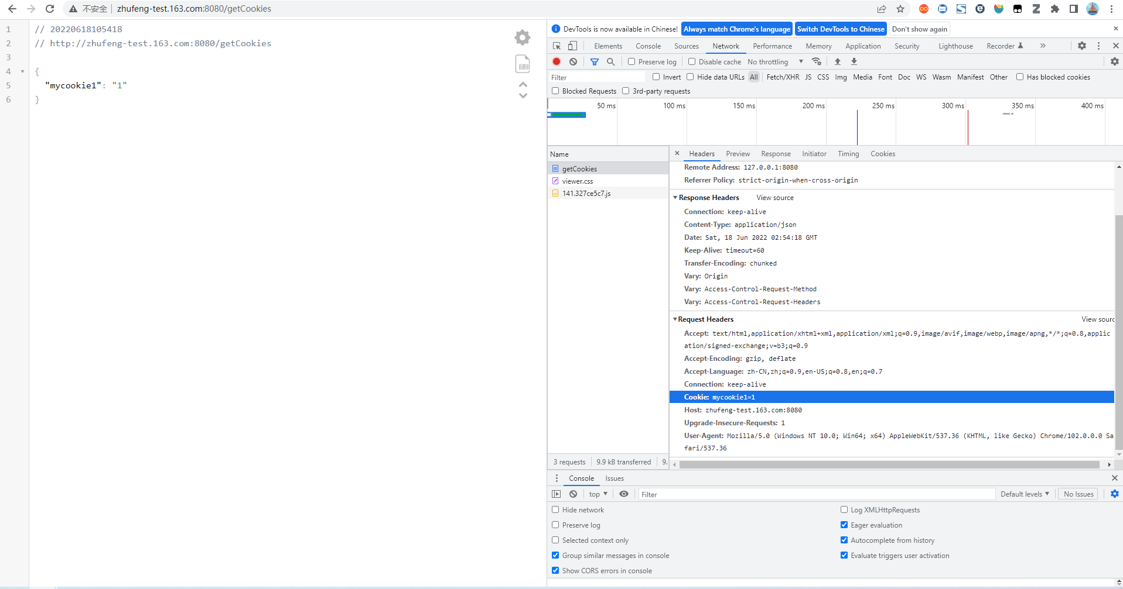This screenshot has height=589, width=1123.
Task: Enable Preserve log in Network toolbar
Action: pos(632,61)
